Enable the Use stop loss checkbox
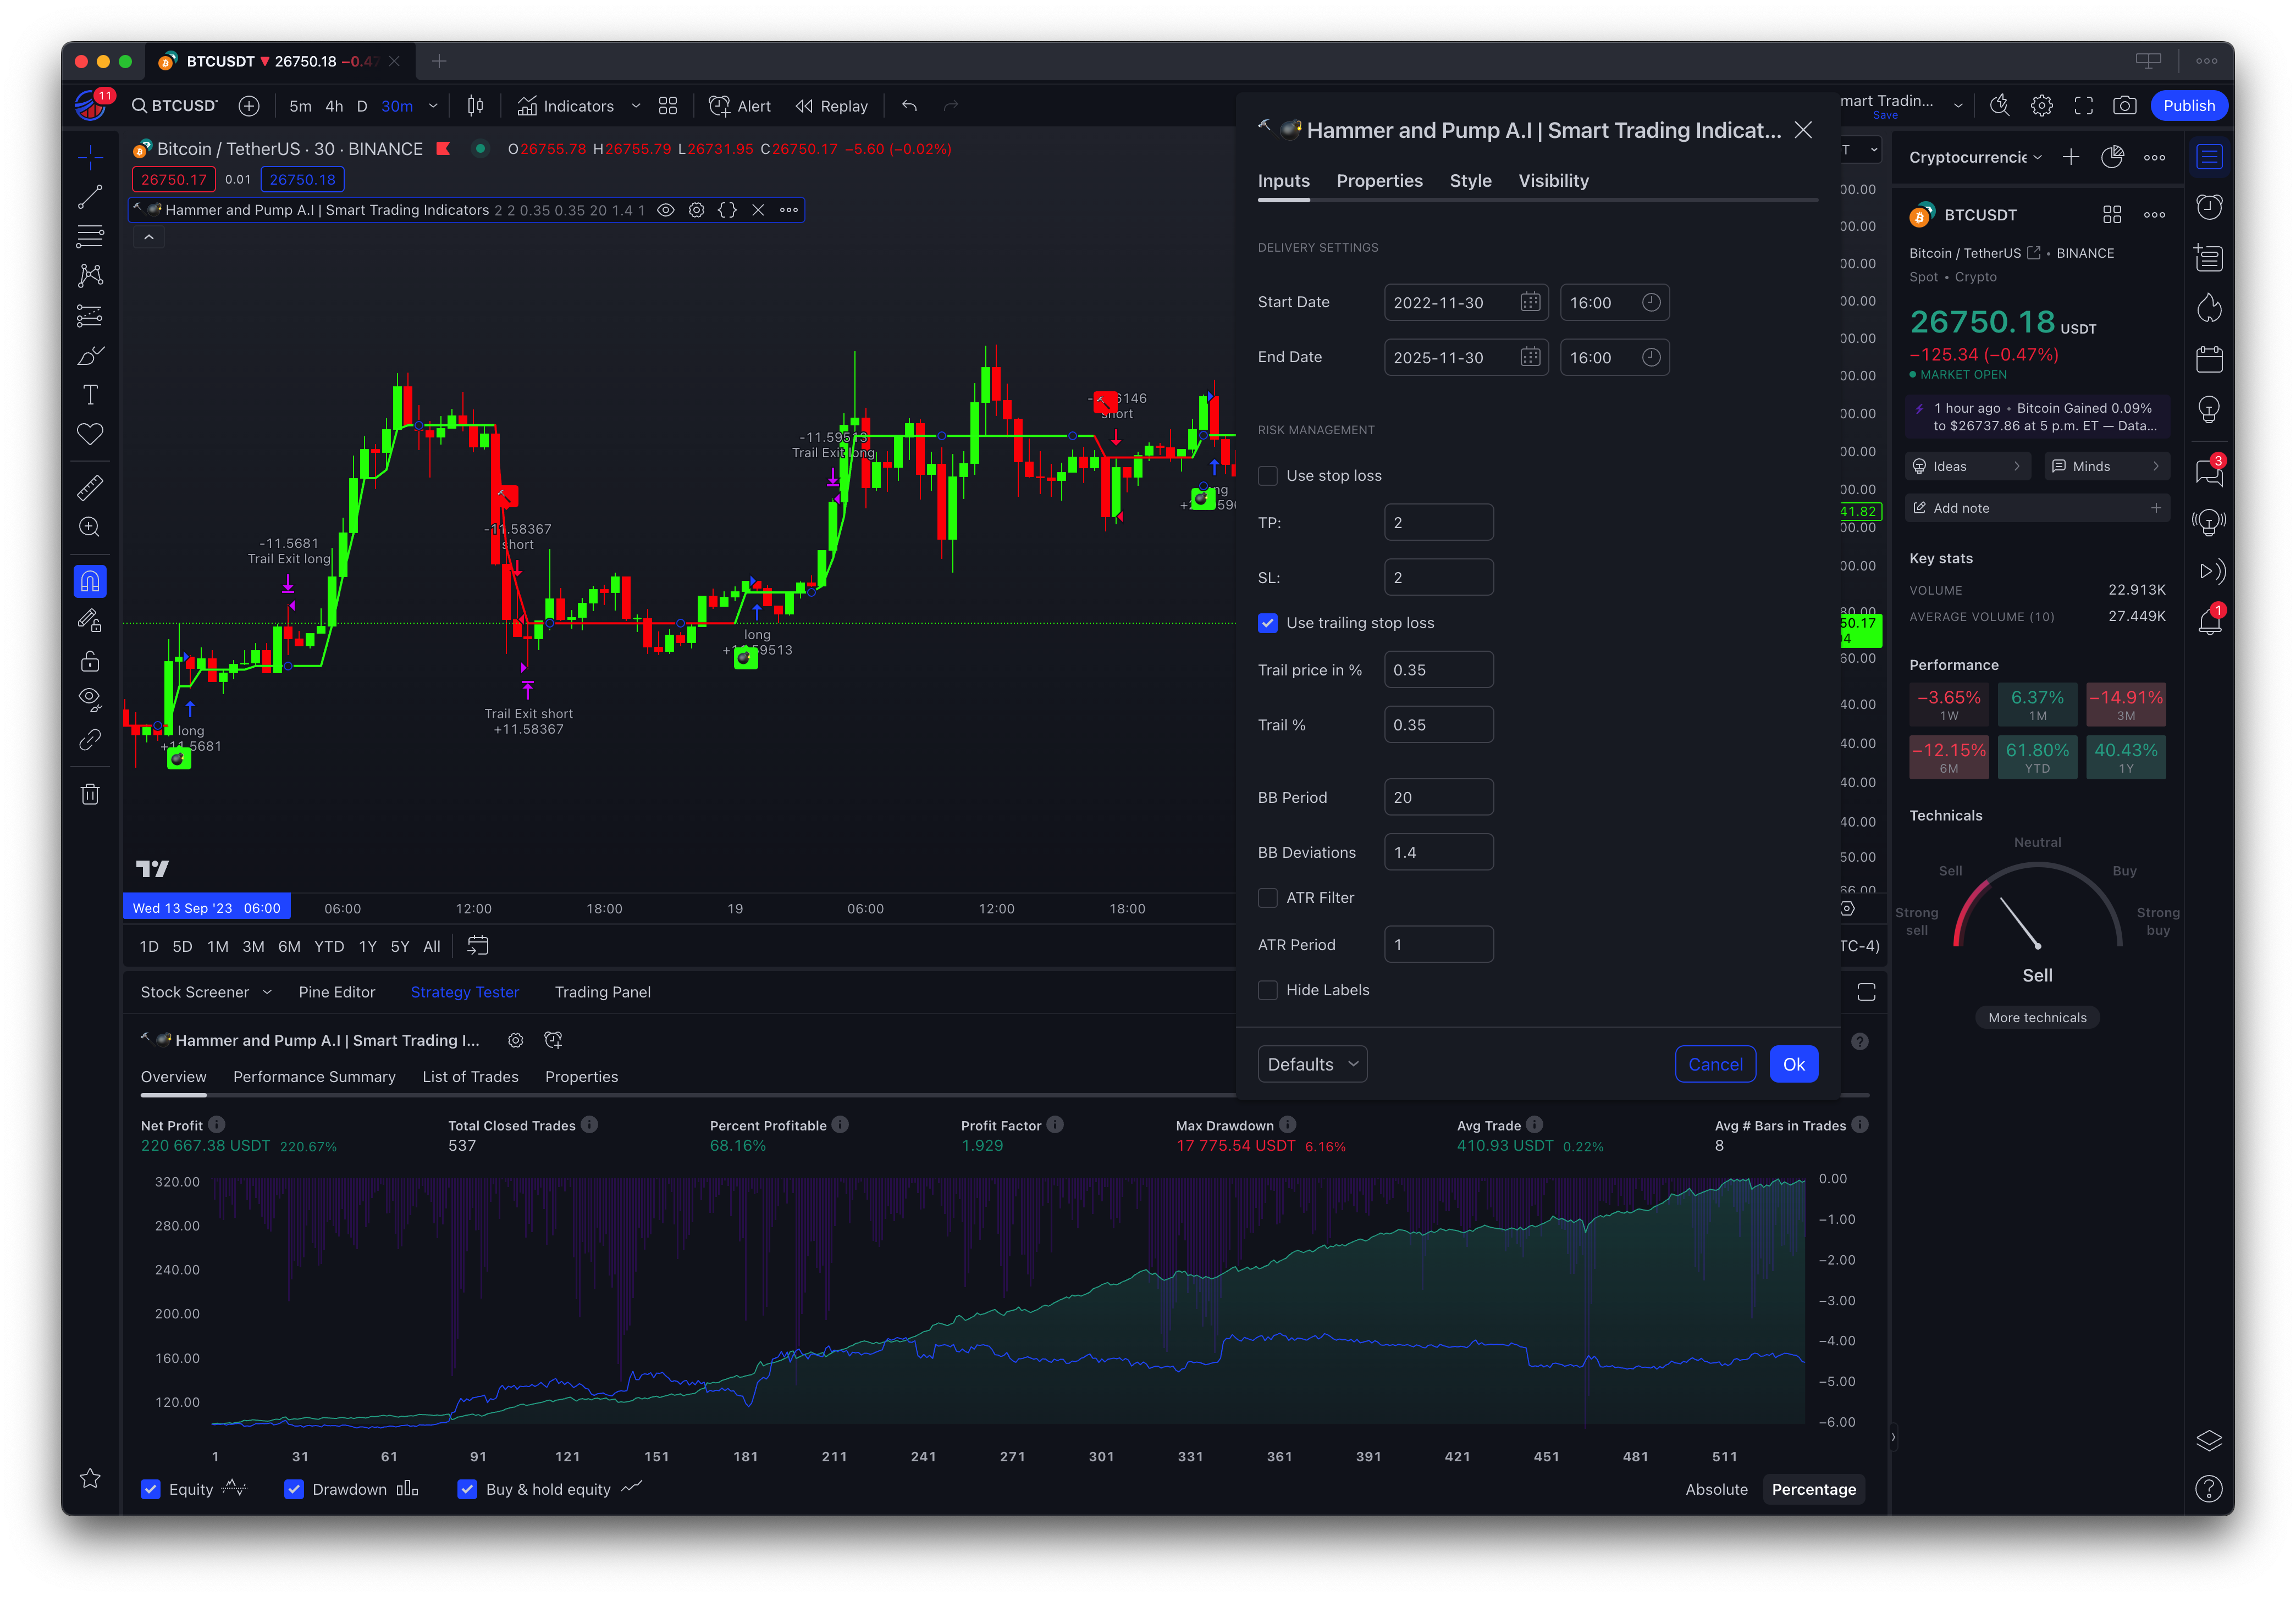This screenshot has width=2296, height=1597. 1268,476
